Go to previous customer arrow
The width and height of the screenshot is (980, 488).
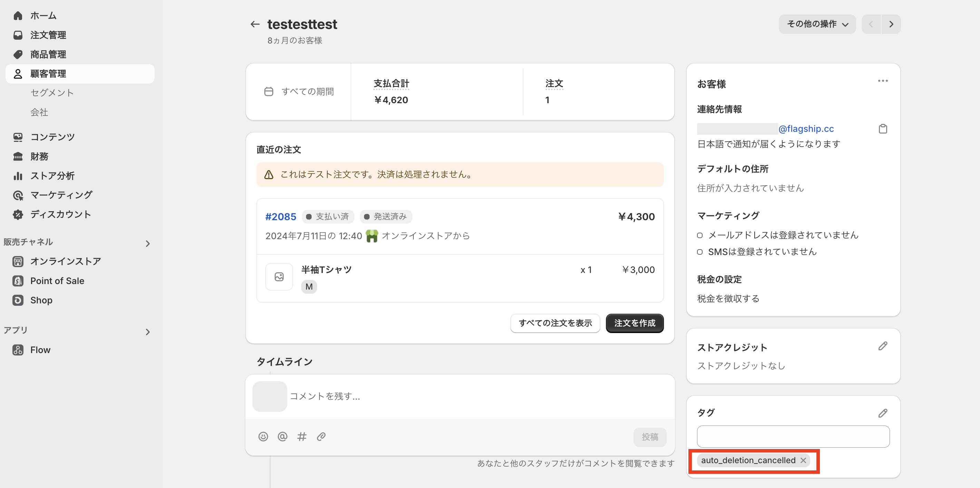pyautogui.click(x=871, y=24)
